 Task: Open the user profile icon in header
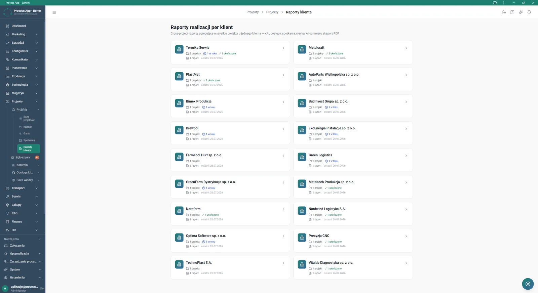504,12
